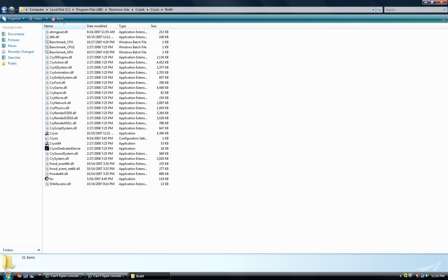Viewport: 448px width, 280px height.
Task: Go back with the Back arrow button
Action: point(4,10)
